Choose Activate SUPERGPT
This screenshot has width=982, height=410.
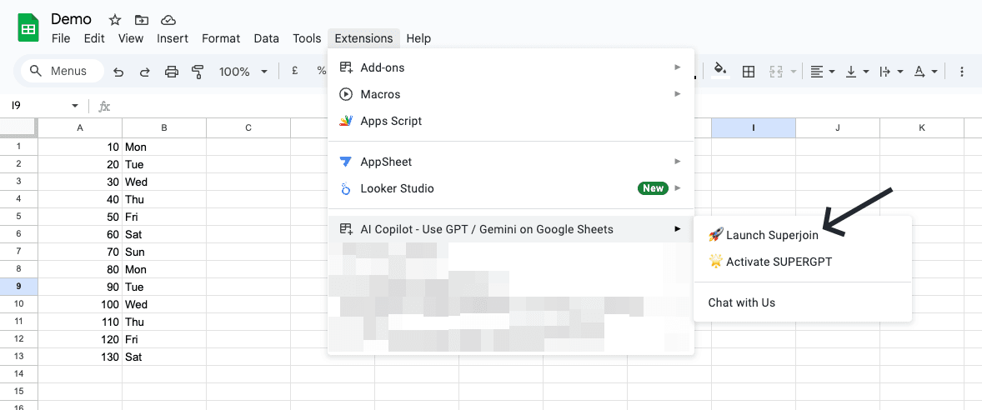pyautogui.click(x=803, y=262)
